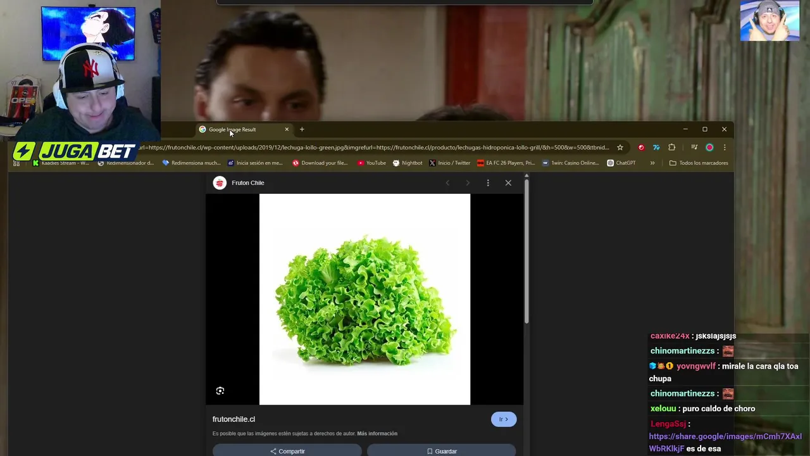Open the Kaadies Stream bookmark

(61, 163)
